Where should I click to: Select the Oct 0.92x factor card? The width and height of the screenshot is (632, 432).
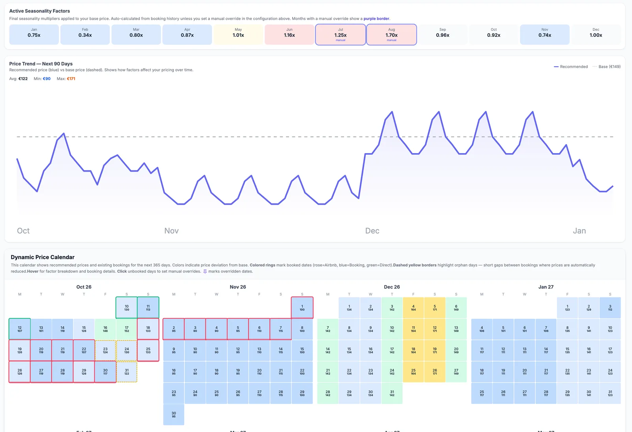[494, 34]
